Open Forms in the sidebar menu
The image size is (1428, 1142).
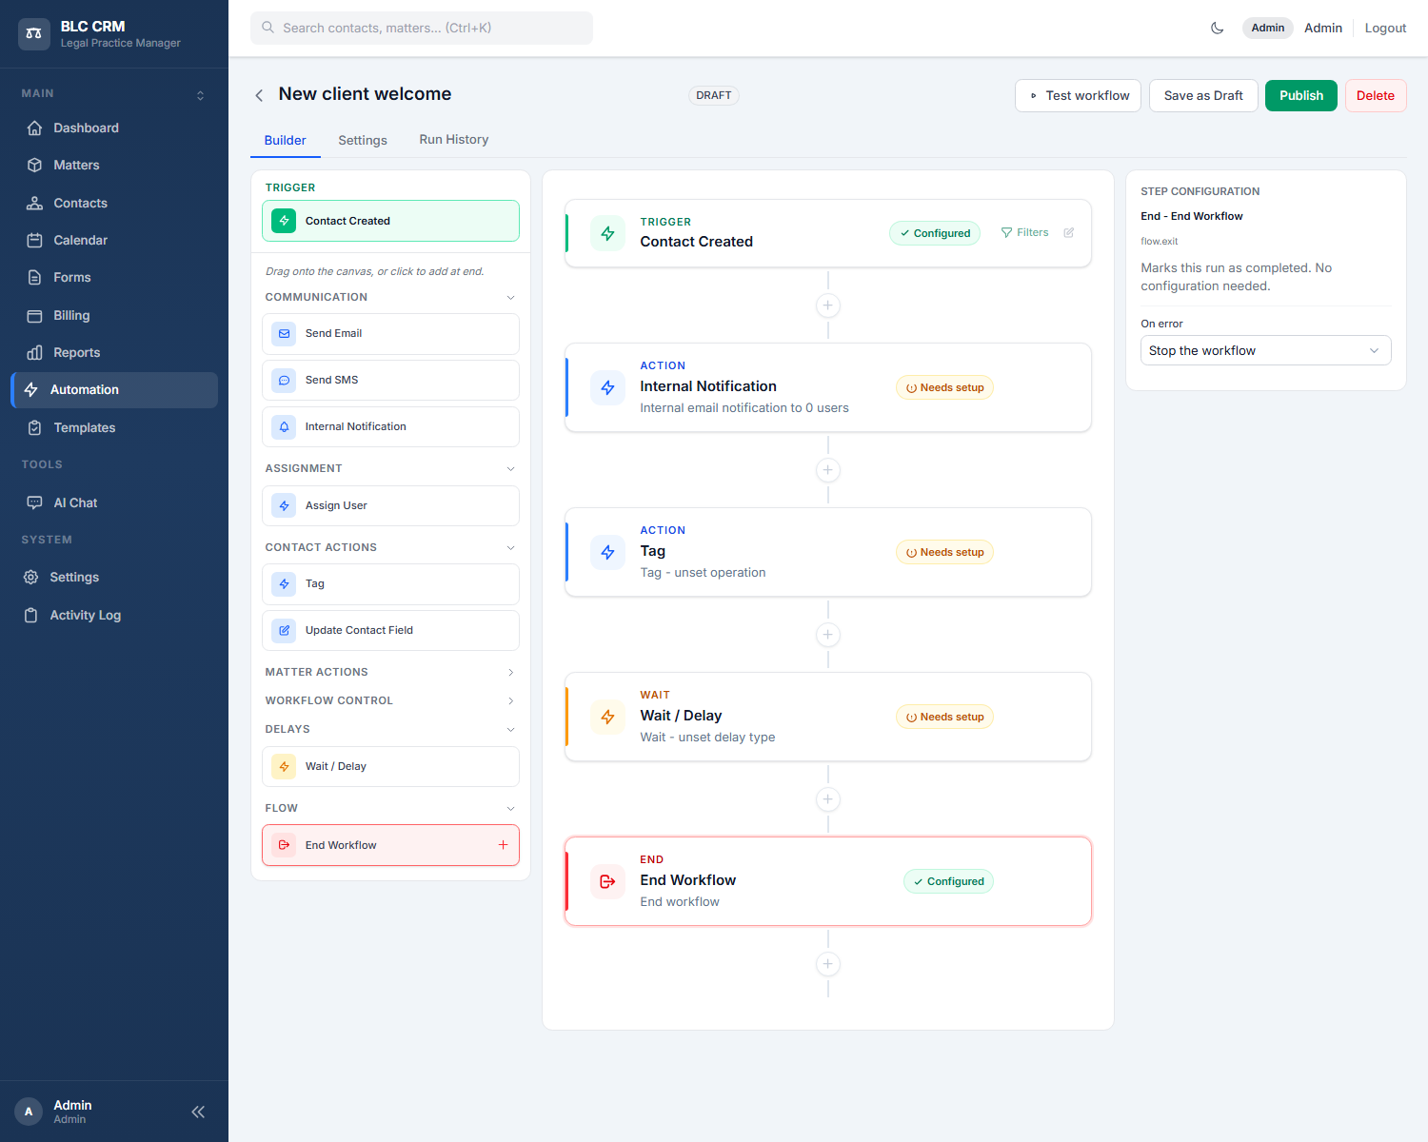coord(114,277)
